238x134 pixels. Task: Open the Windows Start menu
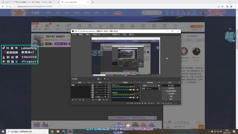click(x=3, y=132)
